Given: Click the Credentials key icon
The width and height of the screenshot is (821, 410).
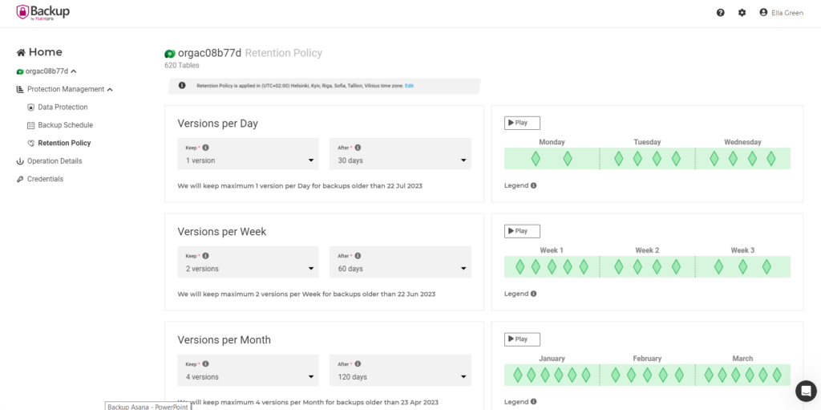Looking at the screenshot, I should click(20, 179).
